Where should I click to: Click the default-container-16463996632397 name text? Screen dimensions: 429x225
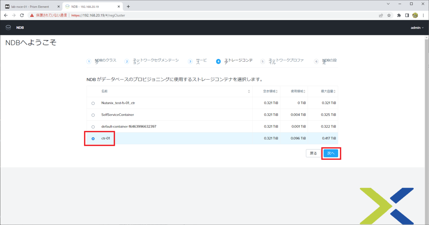coord(129,127)
